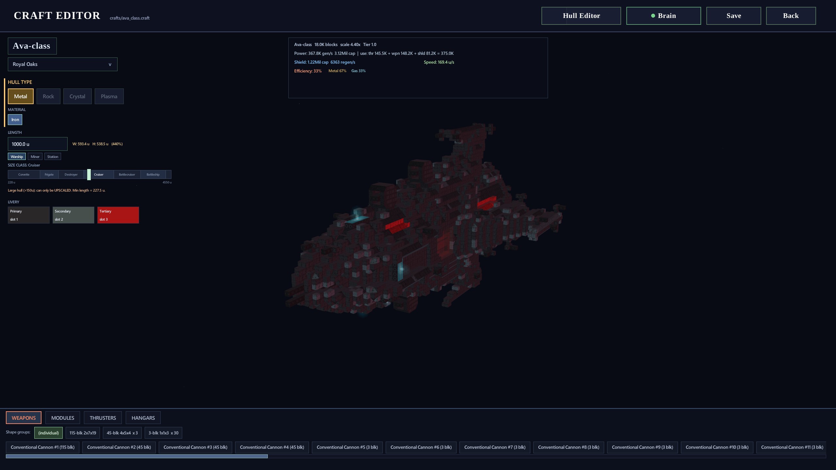Viewport: 836px width, 470px height.
Task: Select Conventional Cannon #1 (115 blk)
Action: point(42,447)
